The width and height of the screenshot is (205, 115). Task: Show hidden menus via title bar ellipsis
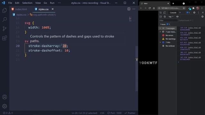point(59,3)
